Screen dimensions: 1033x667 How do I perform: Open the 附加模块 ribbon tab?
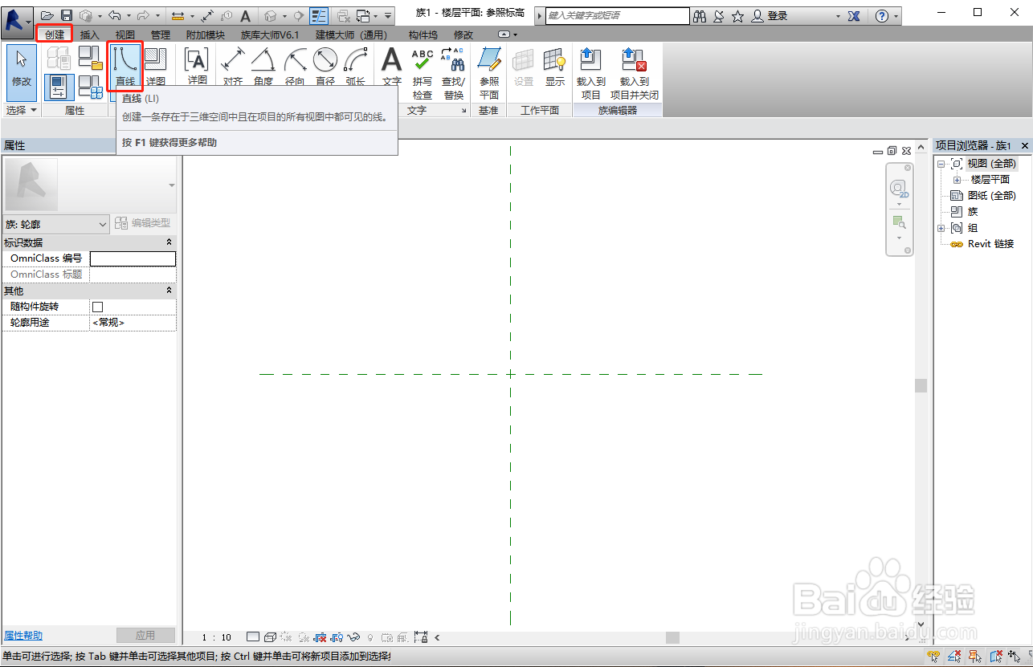coord(206,35)
